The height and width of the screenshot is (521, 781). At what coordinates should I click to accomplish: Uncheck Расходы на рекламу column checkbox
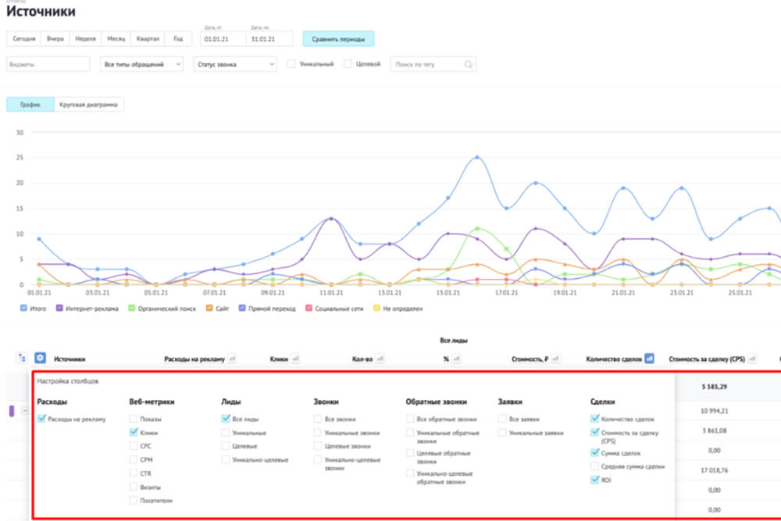coord(41,419)
